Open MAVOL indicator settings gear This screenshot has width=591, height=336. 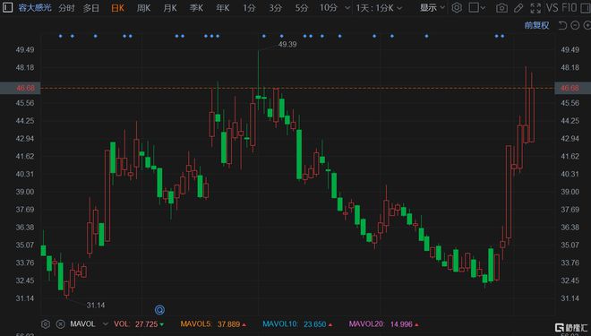point(46,324)
